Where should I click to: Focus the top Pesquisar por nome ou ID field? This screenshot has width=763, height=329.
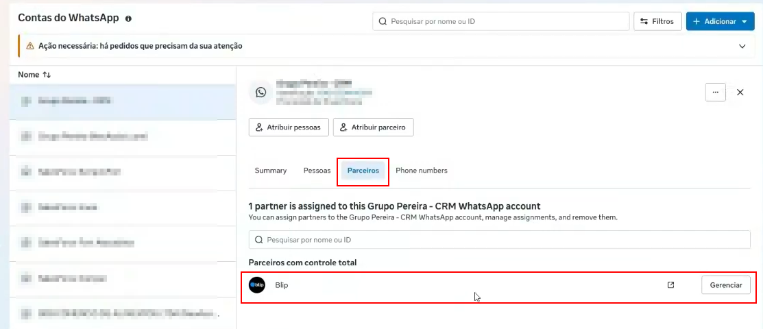[x=500, y=21]
